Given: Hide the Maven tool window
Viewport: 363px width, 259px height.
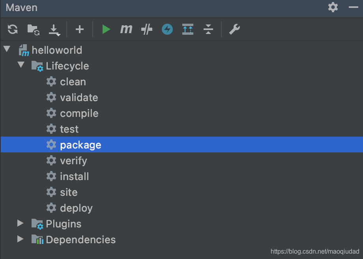Looking at the screenshot, I should [x=354, y=8].
